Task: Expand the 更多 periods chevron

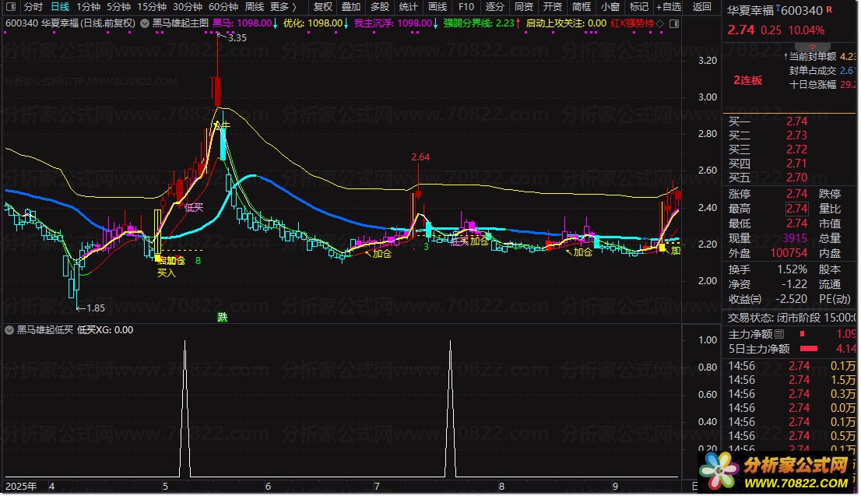Action: click(x=294, y=7)
